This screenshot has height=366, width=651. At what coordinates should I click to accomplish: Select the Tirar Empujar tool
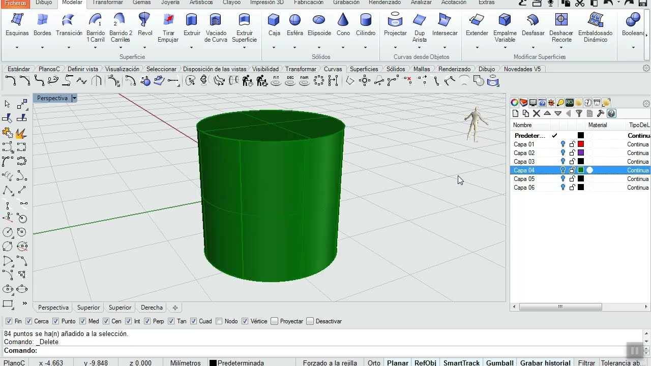(x=168, y=28)
